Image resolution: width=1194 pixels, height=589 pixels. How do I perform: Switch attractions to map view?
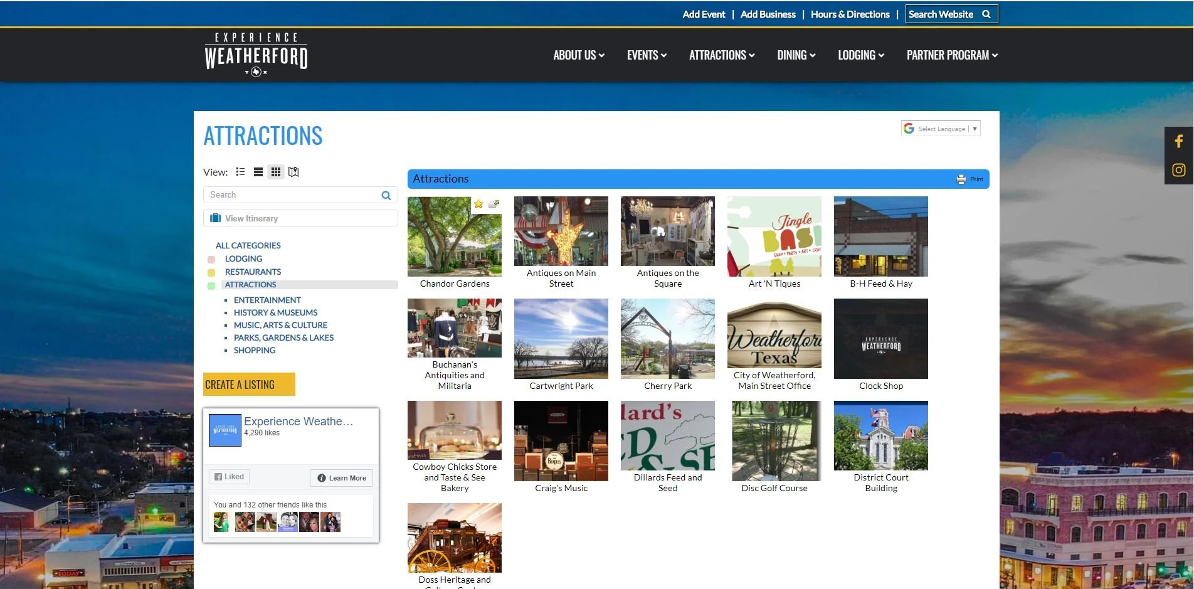(293, 171)
